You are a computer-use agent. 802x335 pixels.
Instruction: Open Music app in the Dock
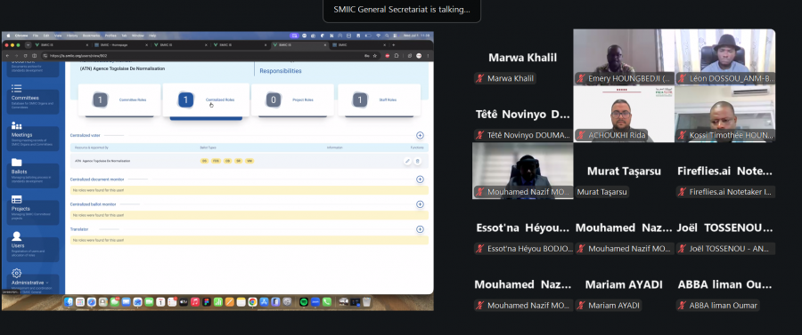click(195, 302)
